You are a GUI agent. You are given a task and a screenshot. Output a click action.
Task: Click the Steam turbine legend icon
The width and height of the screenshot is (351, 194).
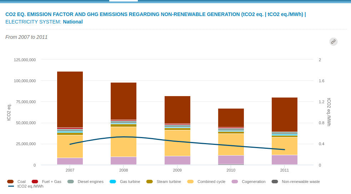pyautogui.click(x=150, y=182)
